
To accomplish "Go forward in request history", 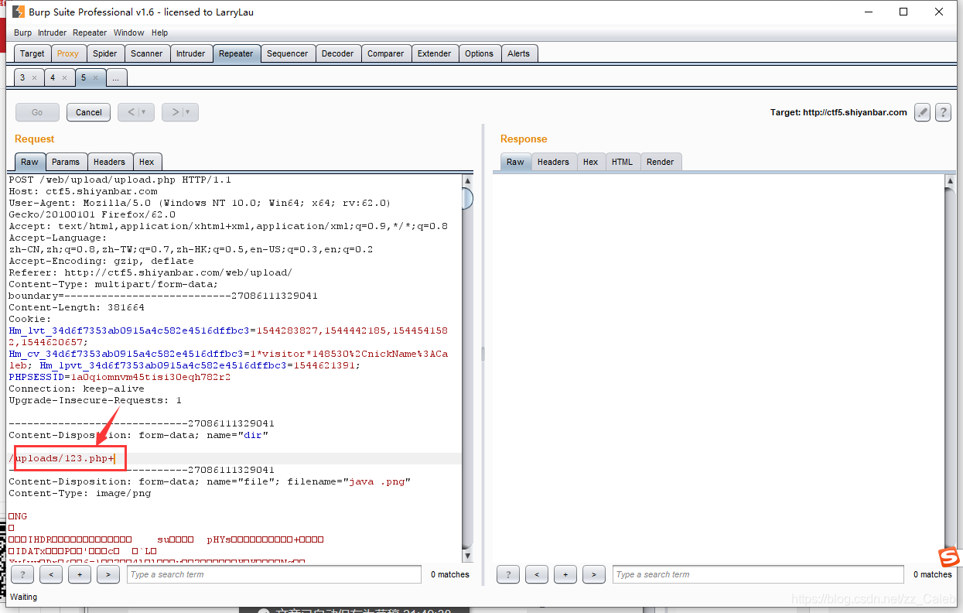I will pyautogui.click(x=176, y=112).
